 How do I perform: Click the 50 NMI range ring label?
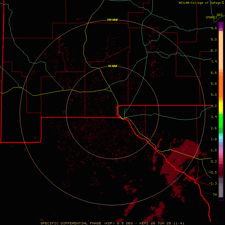click(x=112, y=66)
